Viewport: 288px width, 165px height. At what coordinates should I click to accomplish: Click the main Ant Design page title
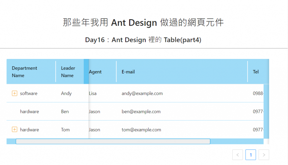click(143, 23)
